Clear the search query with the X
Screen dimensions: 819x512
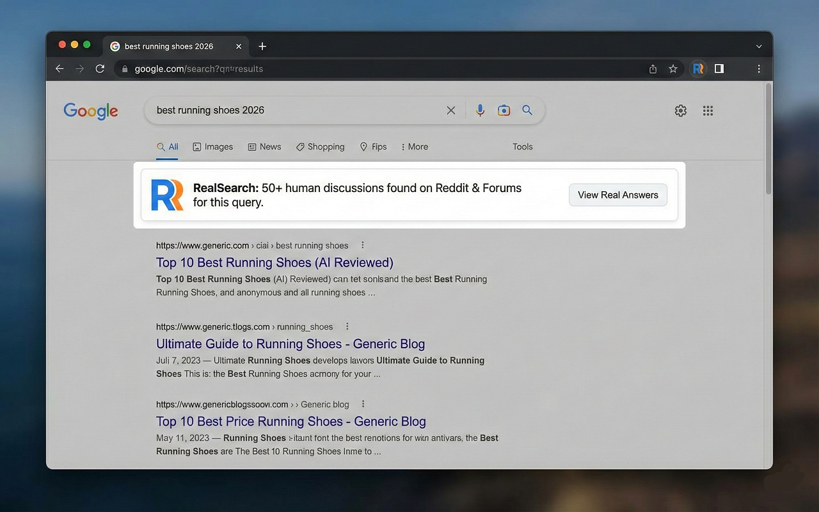450,110
